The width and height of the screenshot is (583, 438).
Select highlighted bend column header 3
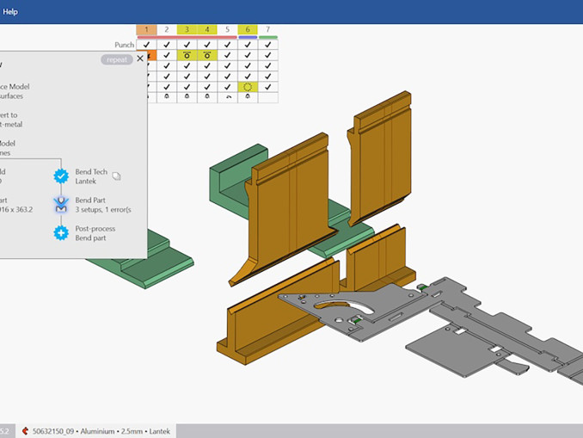click(187, 29)
